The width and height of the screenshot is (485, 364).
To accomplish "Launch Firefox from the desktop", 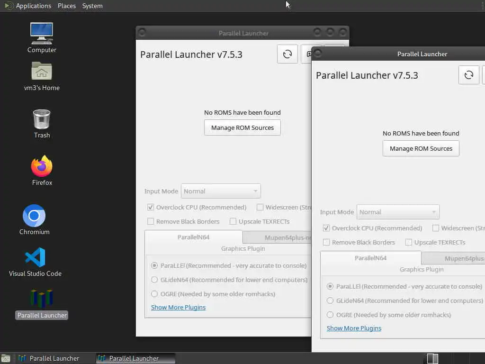I will (x=42, y=171).
